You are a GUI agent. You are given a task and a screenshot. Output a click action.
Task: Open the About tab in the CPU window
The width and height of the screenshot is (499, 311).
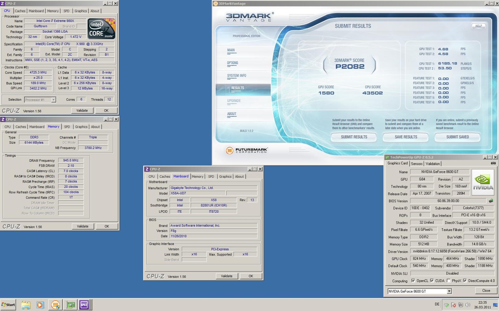click(x=95, y=11)
